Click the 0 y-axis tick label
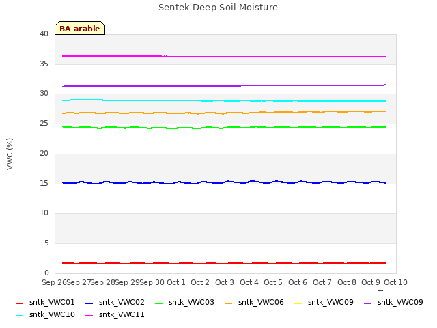This screenshot has height=328, width=437. pyautogui.click(x=46, y=273)
